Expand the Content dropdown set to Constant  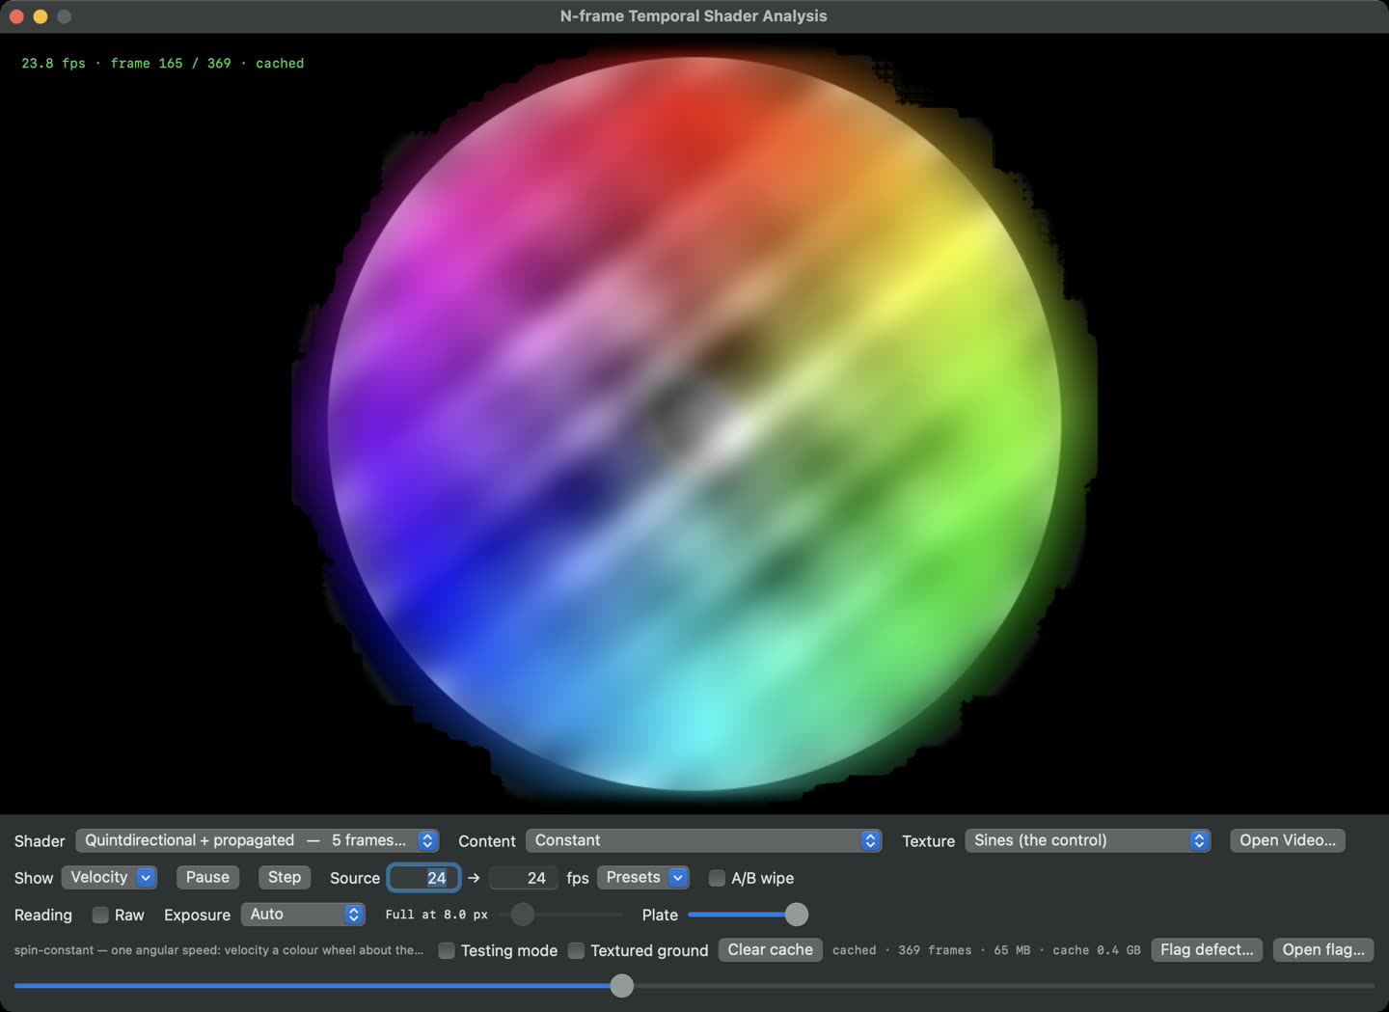pos(703,840)
